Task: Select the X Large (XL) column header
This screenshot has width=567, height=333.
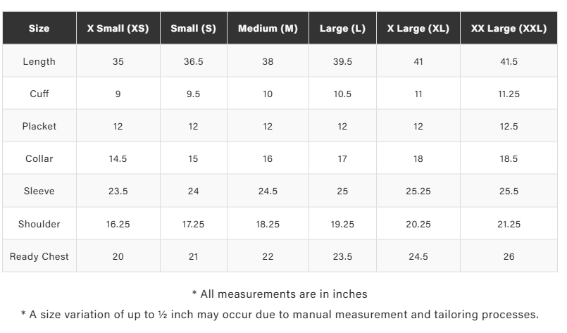Action: pyautogui.click(x=418, y=29)
